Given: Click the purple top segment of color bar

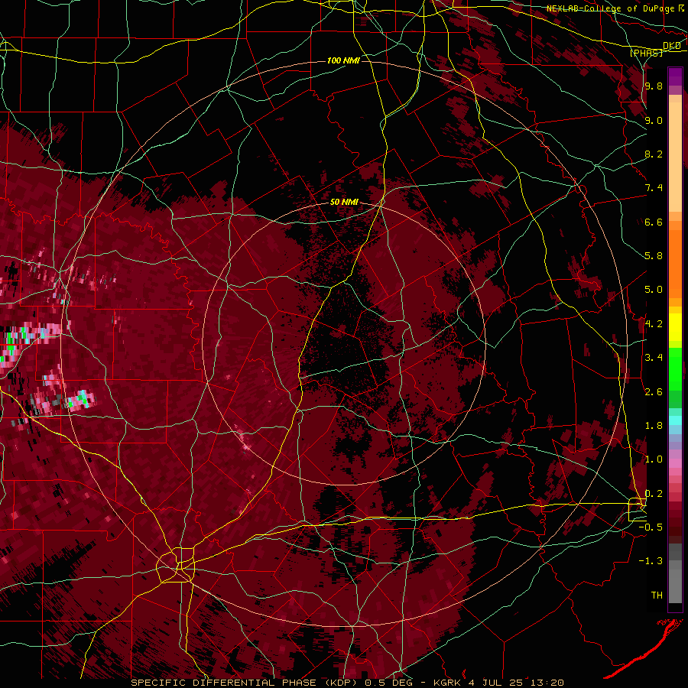Looking at the screenshot, I should (x=675, y=76).
